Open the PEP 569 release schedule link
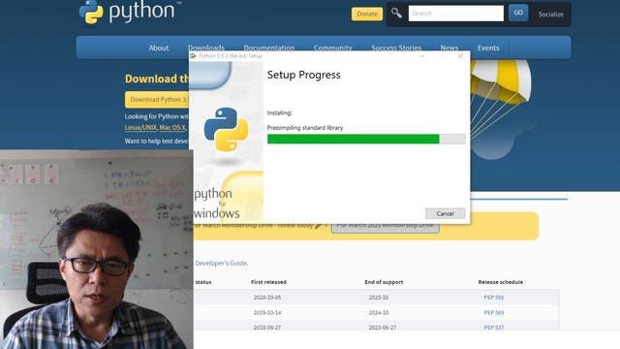The width and height of the screenshot is (620, 349). [x=494, y=312]
